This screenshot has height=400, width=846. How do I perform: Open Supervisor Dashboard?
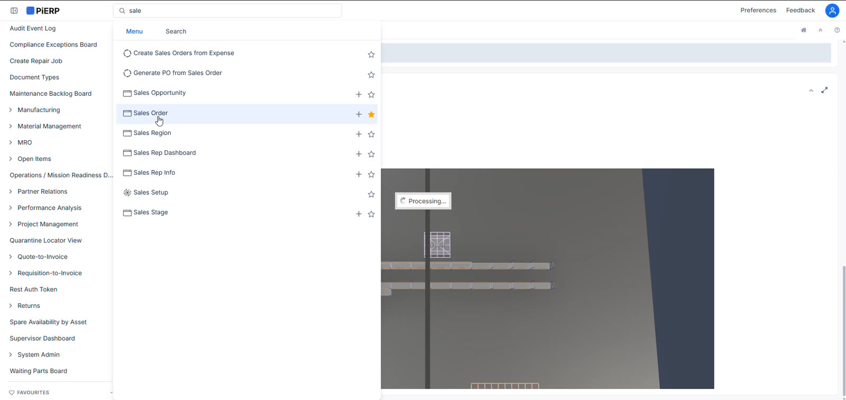pyautogui.click(x=42, y=339)
